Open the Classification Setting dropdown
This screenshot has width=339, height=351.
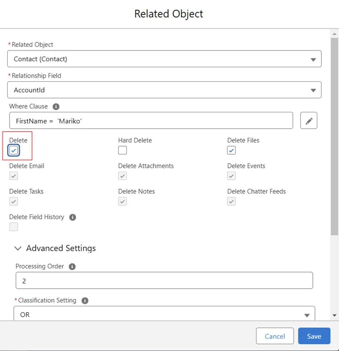pos(165,314)
